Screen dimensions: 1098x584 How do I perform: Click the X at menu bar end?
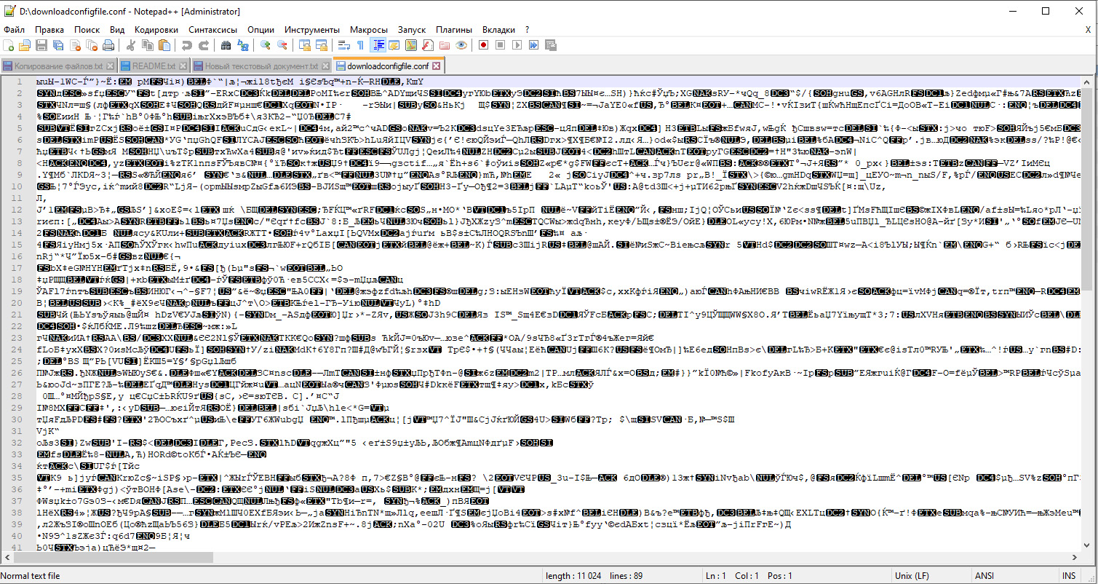[x=1089, y=30]
